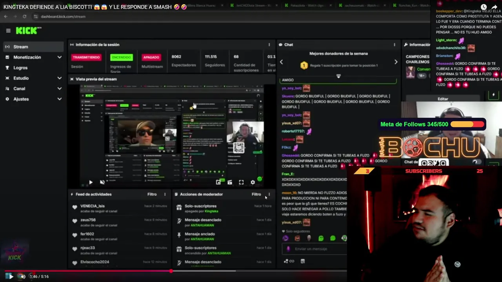Click the Estudio sidebar icon
The image size is (502, 282).
click(7, 78)
